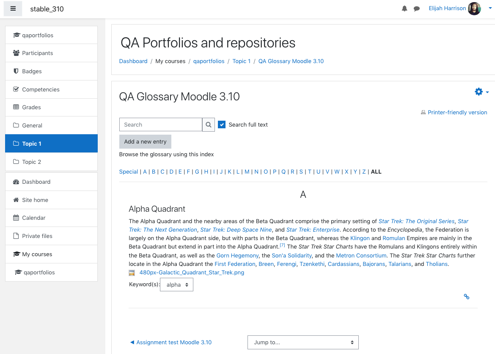The width and height of the screenshot is (495, 354).
Task: Open the Keyword(s) alpha dropdown
Action: coord(176,285)
